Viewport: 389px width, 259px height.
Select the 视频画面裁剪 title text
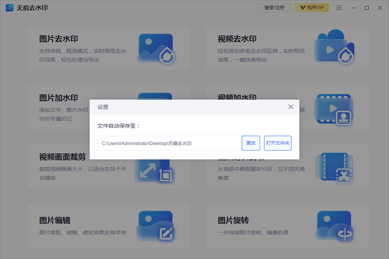click(62, 157)
